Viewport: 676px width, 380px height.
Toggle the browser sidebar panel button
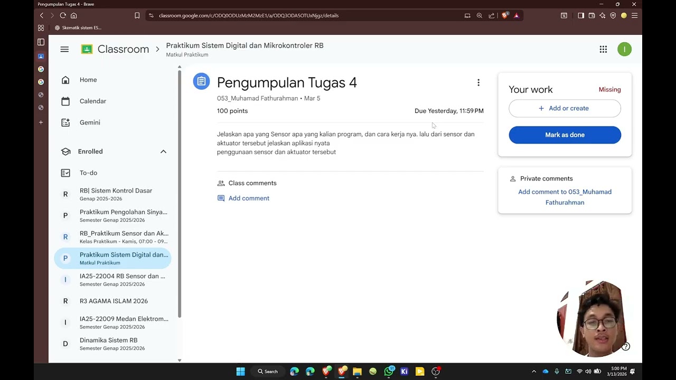581,15
